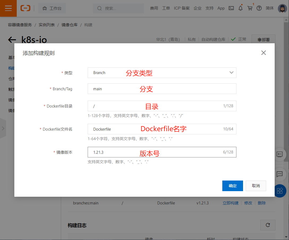Expand the collapsed left side panel
Screen dimensions: 289x240
pos(3,128)
